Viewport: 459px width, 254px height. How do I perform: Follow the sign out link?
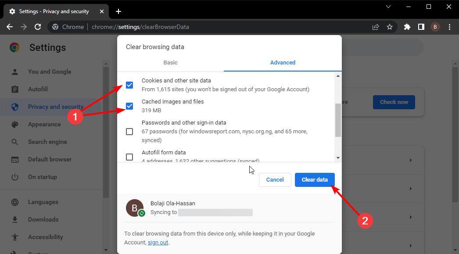tap(158, 243)
